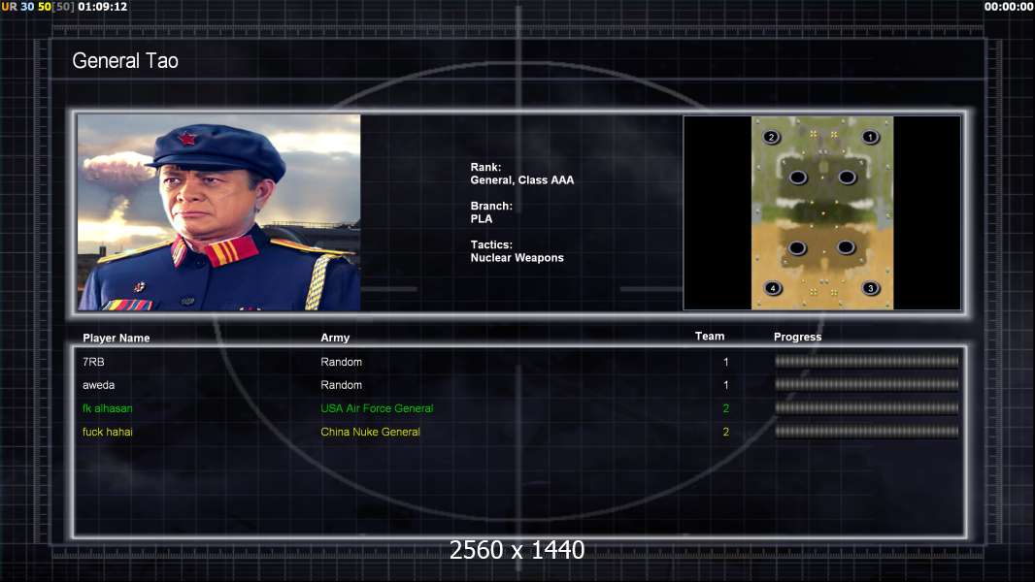Viewport: 1035px width, 582px height.
Task: Click the Team column header
Action: point(710,337)
